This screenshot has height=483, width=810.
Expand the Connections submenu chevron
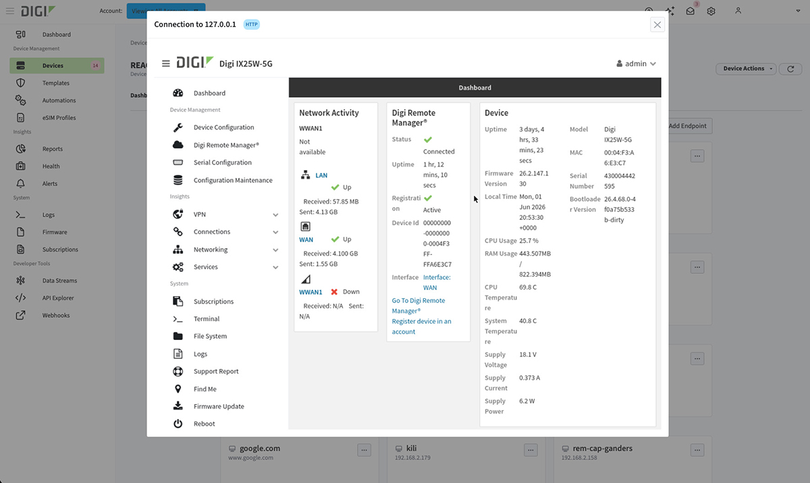[275, 233]
